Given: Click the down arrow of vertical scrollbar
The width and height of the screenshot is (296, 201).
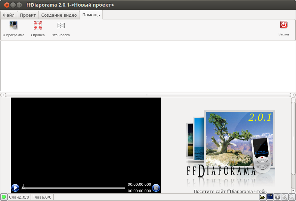Looking at the screenshot, I should (293, 191).
